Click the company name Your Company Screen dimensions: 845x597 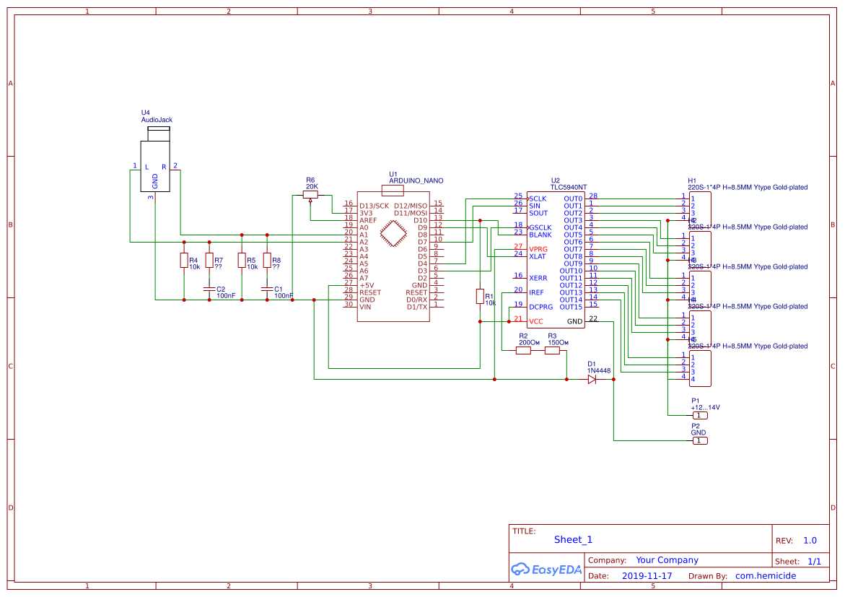667,559
